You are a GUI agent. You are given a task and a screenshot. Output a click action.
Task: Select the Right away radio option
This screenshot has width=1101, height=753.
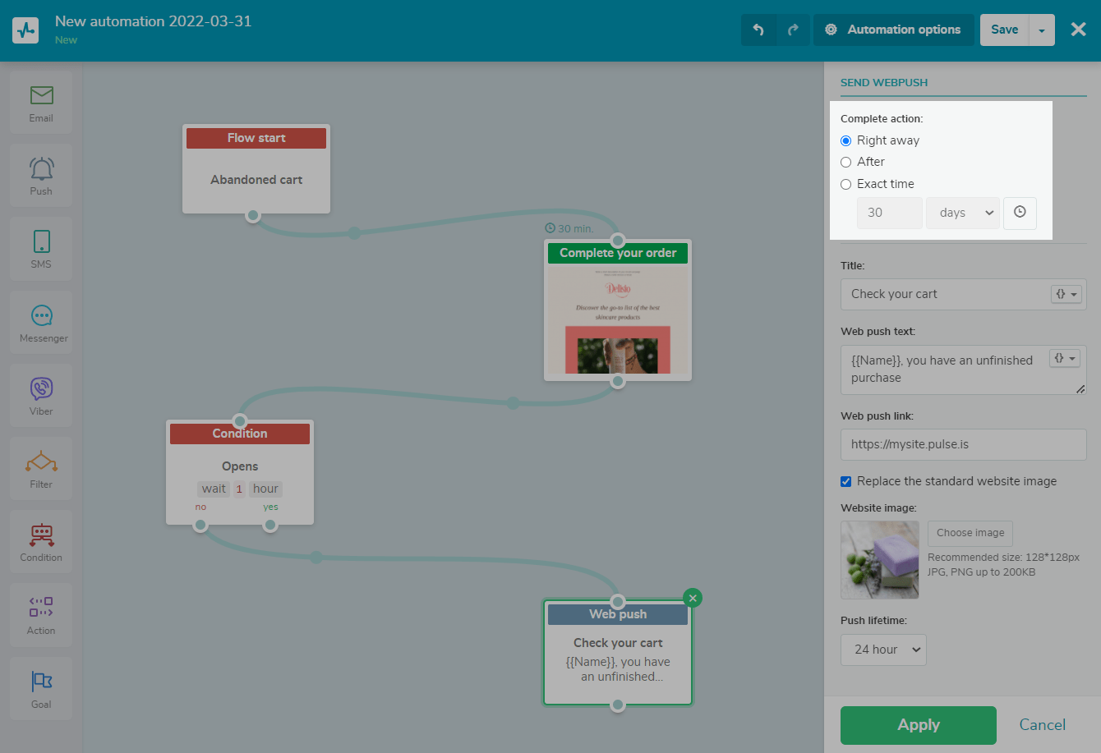845,140
